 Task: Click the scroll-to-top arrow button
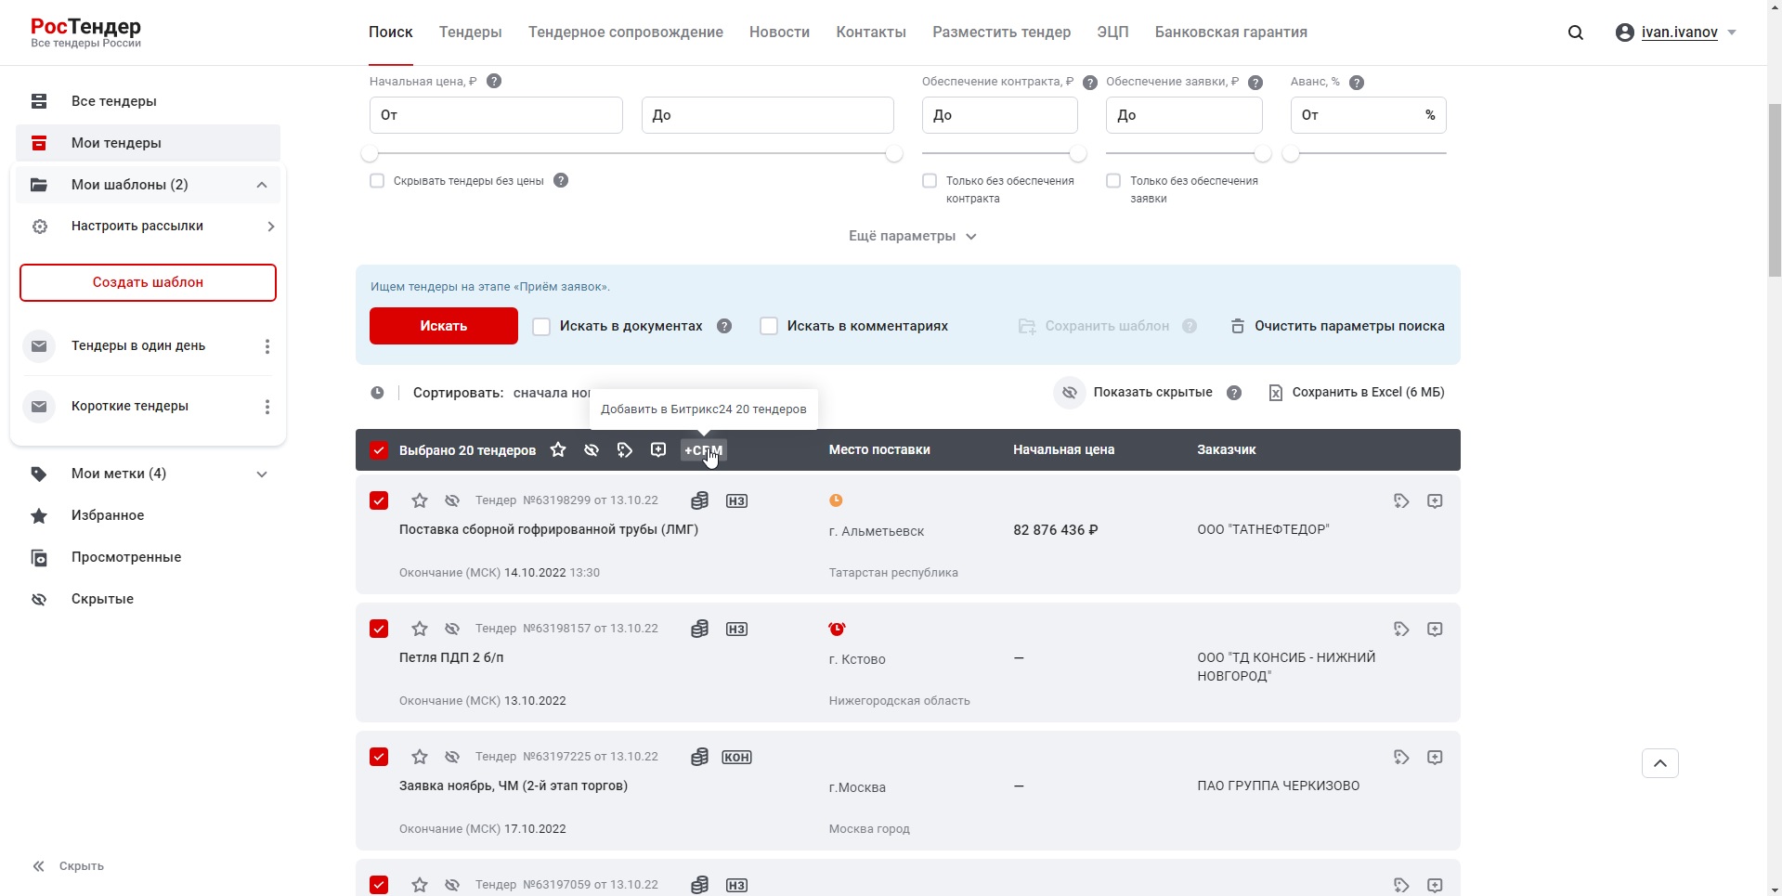pos(1660,763)
